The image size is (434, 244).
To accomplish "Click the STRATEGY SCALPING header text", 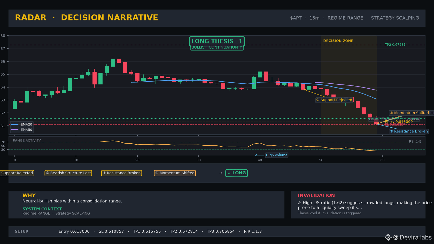I will 395,18.
